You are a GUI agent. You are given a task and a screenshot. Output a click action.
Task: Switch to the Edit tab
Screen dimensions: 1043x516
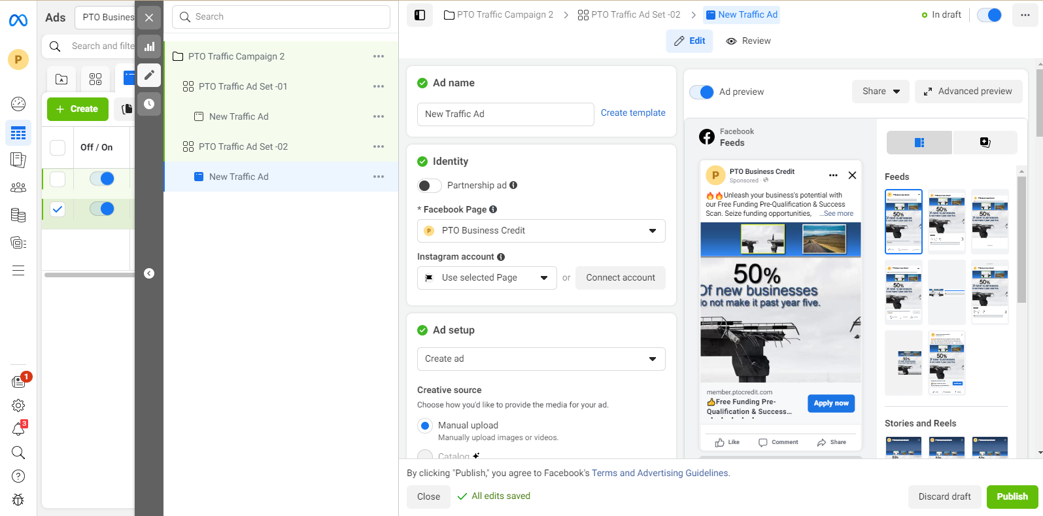click(690, 41)
